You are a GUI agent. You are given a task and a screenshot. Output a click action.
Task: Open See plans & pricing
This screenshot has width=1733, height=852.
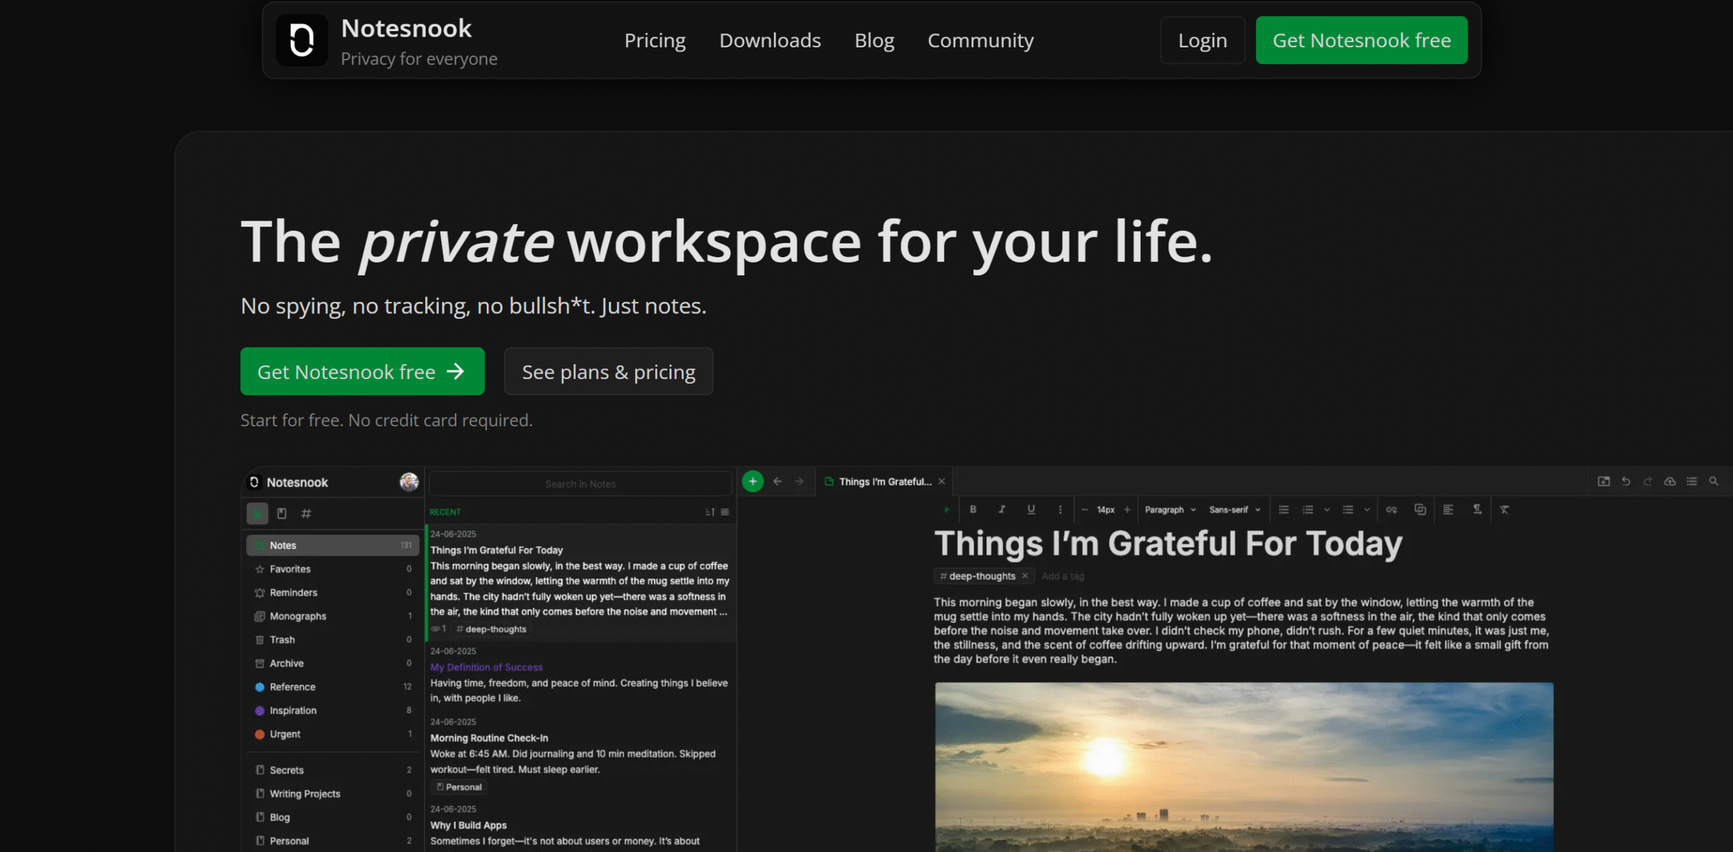click(x=609, y=372)
